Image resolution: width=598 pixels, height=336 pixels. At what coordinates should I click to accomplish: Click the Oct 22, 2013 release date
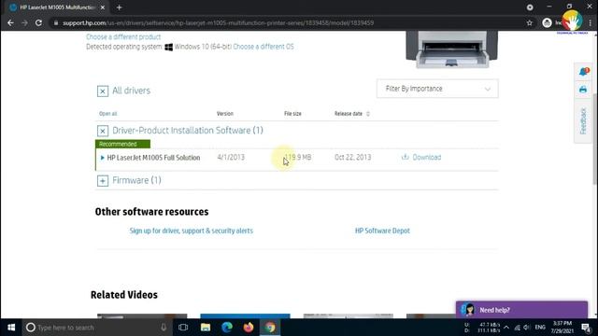pyautogui.click(x=353, y=158)
